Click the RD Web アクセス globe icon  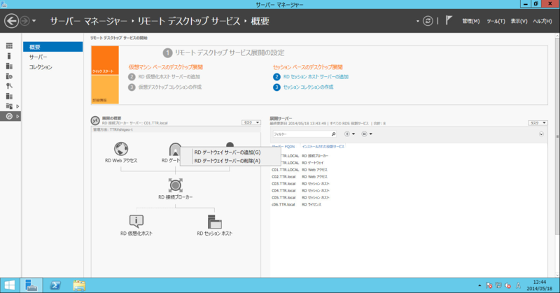pos(121,149)
